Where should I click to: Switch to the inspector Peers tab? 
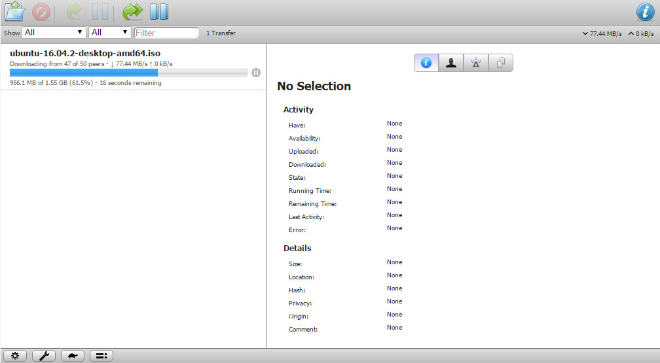click(450, 63)
